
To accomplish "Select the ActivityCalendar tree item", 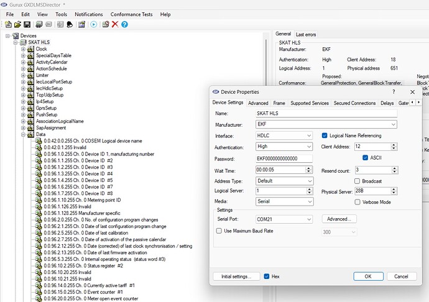I will pyautogui.click(x=52, y=62).
